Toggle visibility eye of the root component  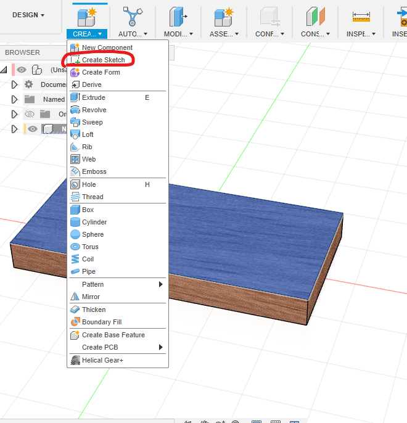[22, 70]
